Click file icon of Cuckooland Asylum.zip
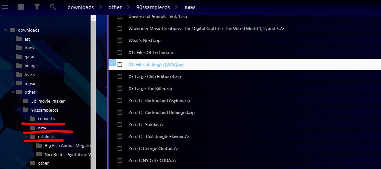This screenshot has height=169, width=381. [120, 100]
